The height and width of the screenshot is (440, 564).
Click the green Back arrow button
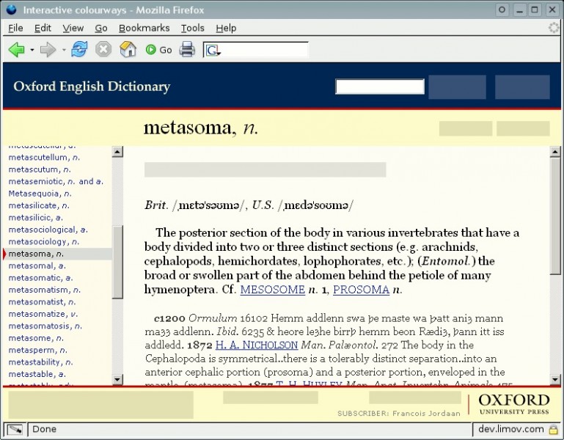[x=16, y=50]
